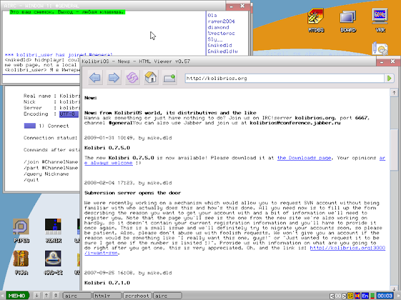
Task: Launch the FARA game icon
Action: [21, 262]
